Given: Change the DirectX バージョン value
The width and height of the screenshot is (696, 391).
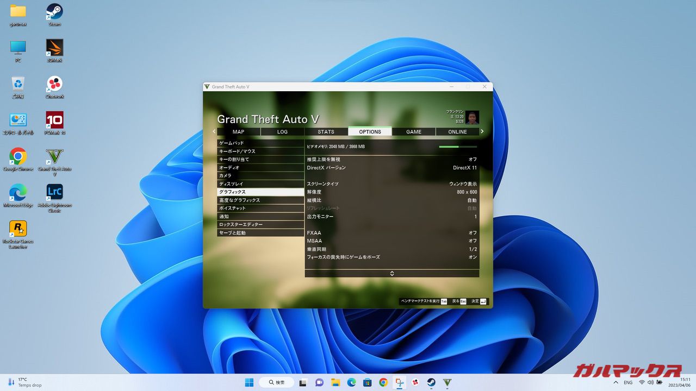Looking at the screenshot, I should pyautogui.click(x=391, y=168).
